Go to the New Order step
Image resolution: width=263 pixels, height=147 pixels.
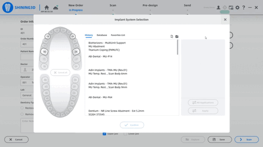tap(76, 5)
